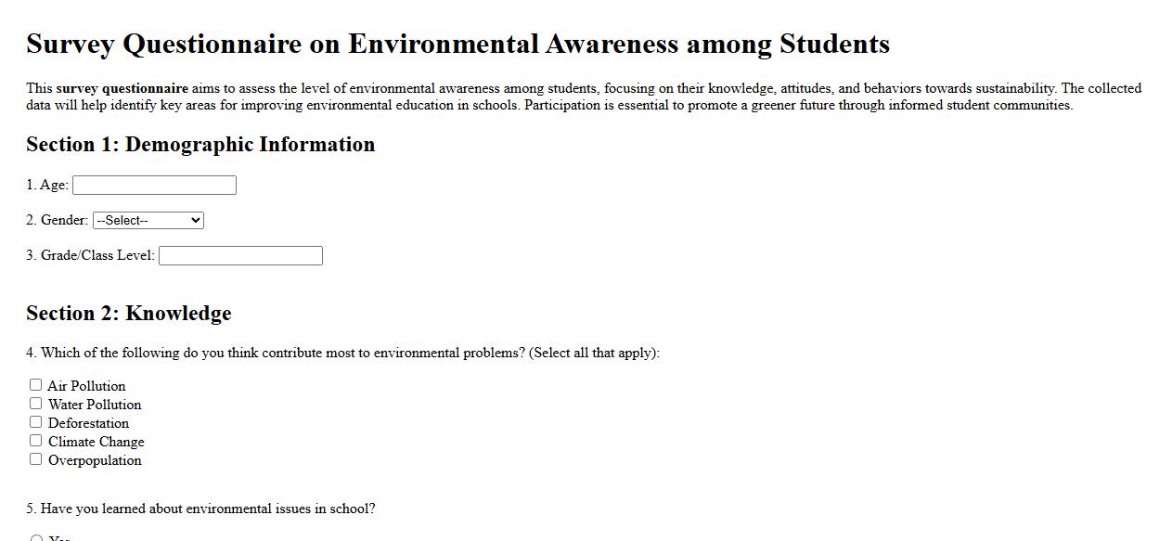Image resolution: width=1172 pixels, height=541 pixels.
Task: Check the Air Pollution checkbox
Action: [35, 383]
